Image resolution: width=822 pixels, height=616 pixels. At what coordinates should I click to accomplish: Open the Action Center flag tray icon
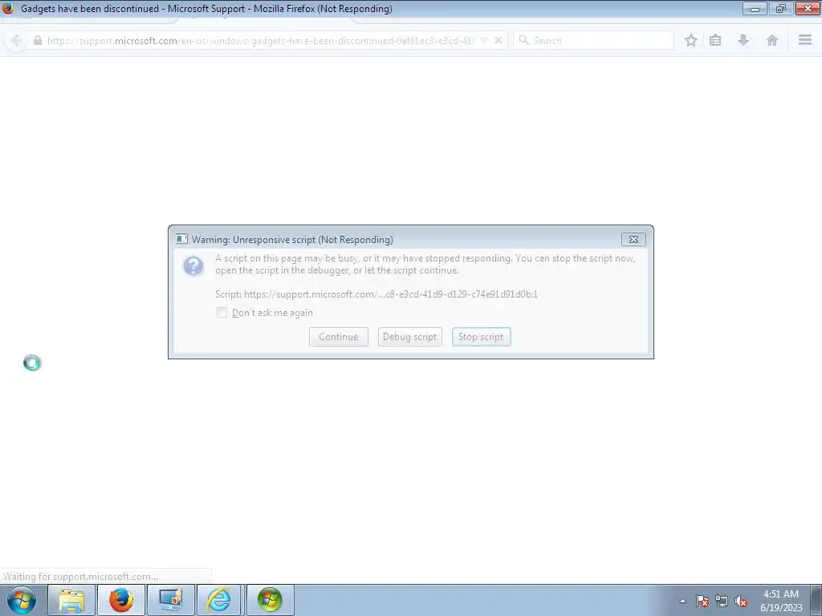(702, 601)
